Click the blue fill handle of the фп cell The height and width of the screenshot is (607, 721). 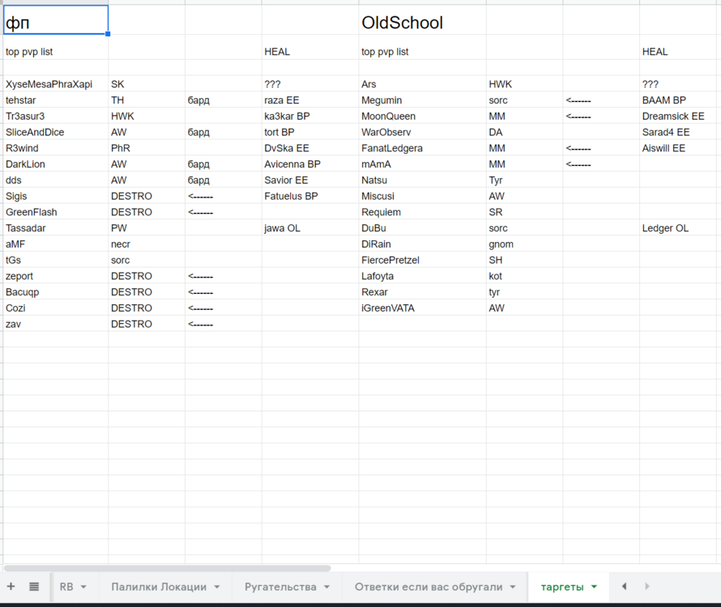point(108,34)
